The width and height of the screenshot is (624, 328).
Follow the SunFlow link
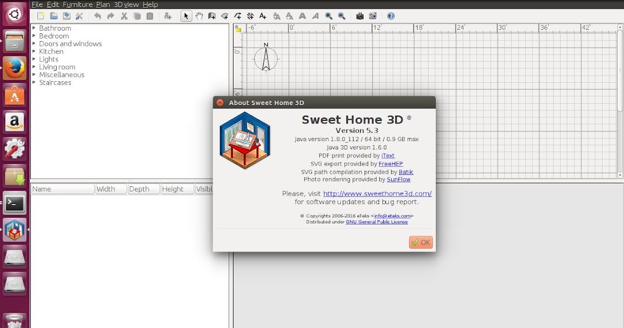399,179
